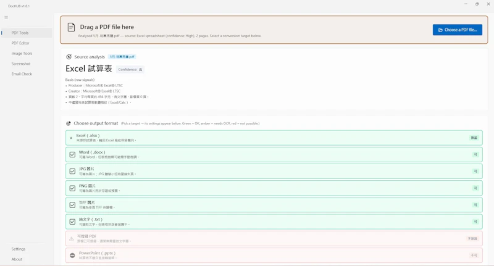Click the Producer: Microsoft Excel LTSC line
The height and width of the screenshot is (266, 494).
tap(96, 86)
